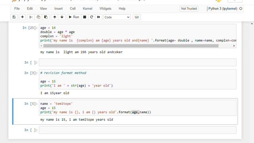Move selected cell down arrow
Screen dimensions: 254x143
62,17
